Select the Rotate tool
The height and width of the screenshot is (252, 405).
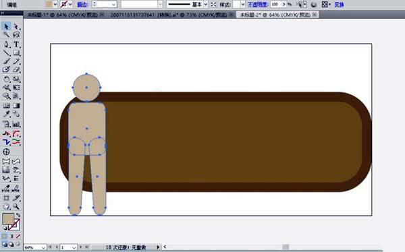point(6,79)
